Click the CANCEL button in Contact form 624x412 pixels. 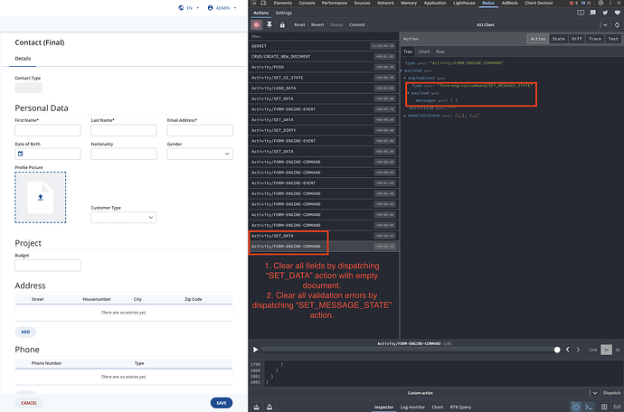(x=29, y=403)
